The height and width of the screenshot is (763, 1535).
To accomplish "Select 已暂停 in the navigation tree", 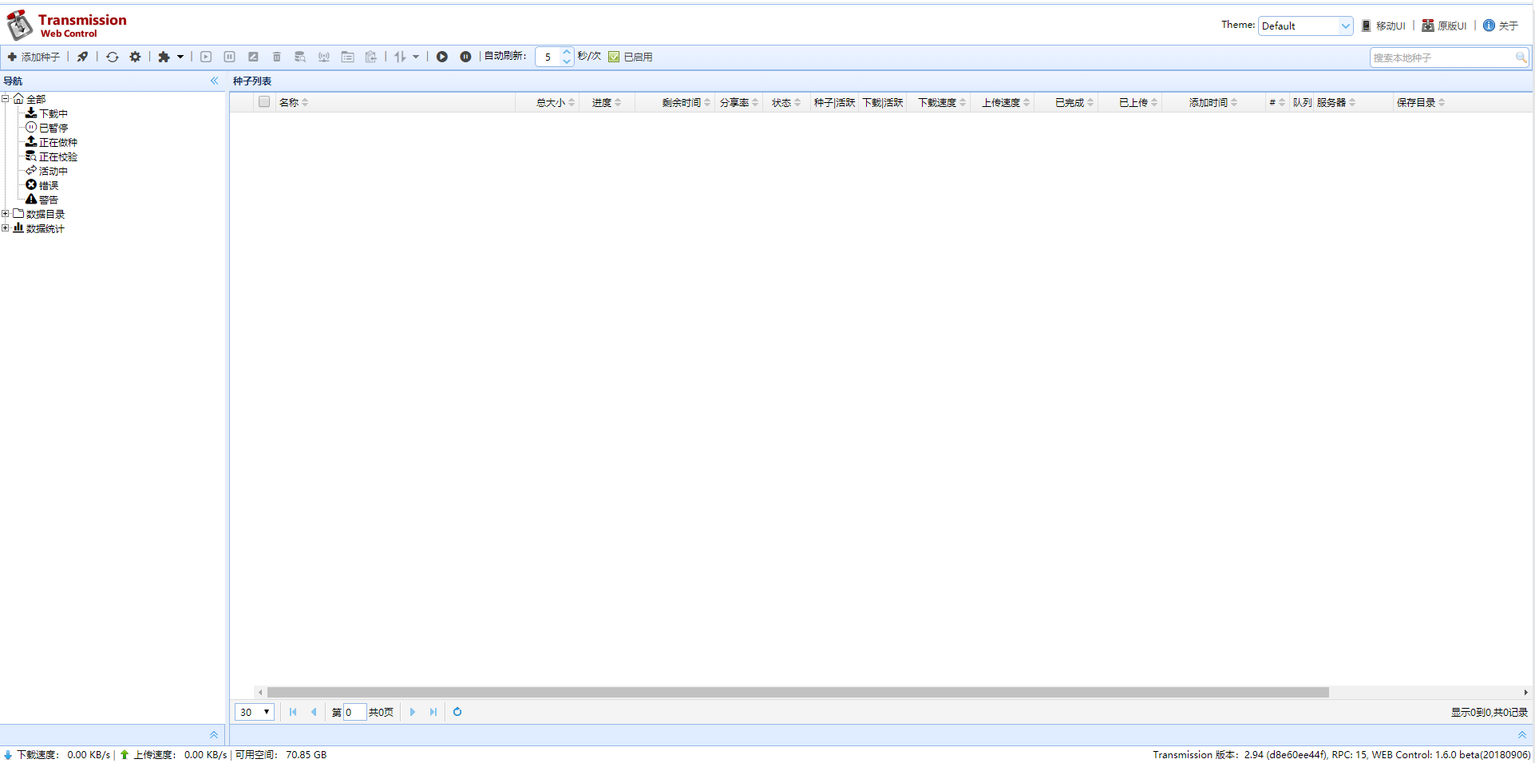I will tap(53, 128).
